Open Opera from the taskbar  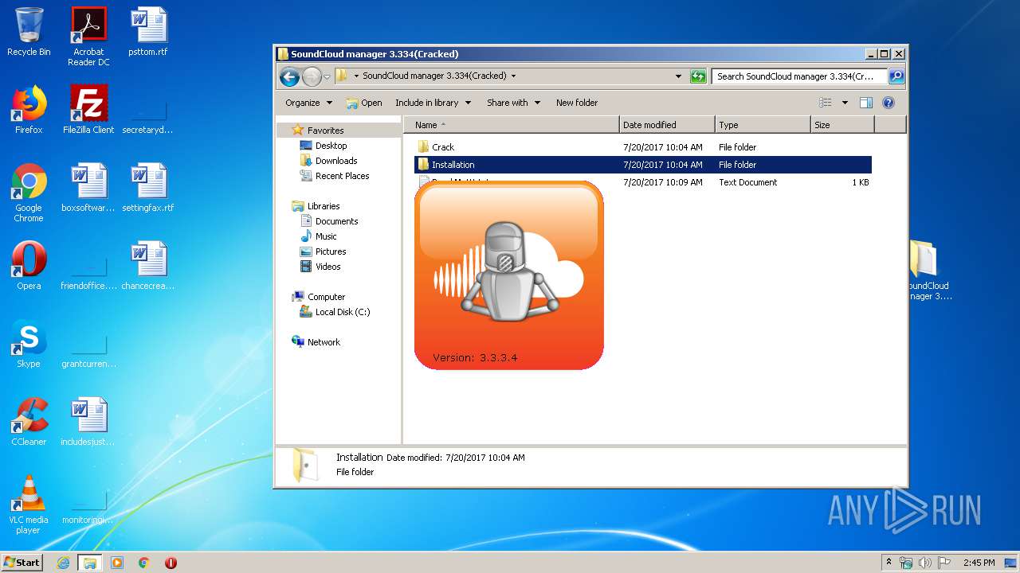click(171, 563)
